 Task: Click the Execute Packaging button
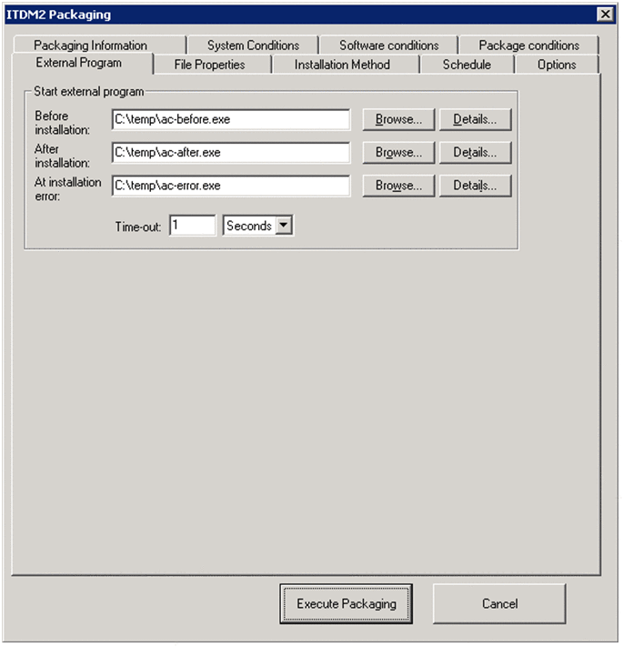[346, 603]
